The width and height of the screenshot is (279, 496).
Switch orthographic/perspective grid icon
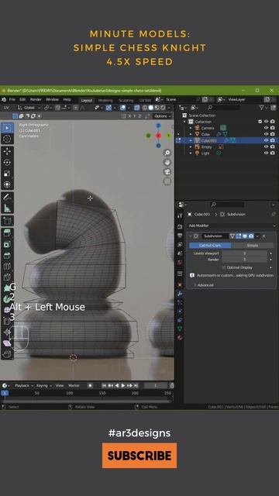coord(167,181)
